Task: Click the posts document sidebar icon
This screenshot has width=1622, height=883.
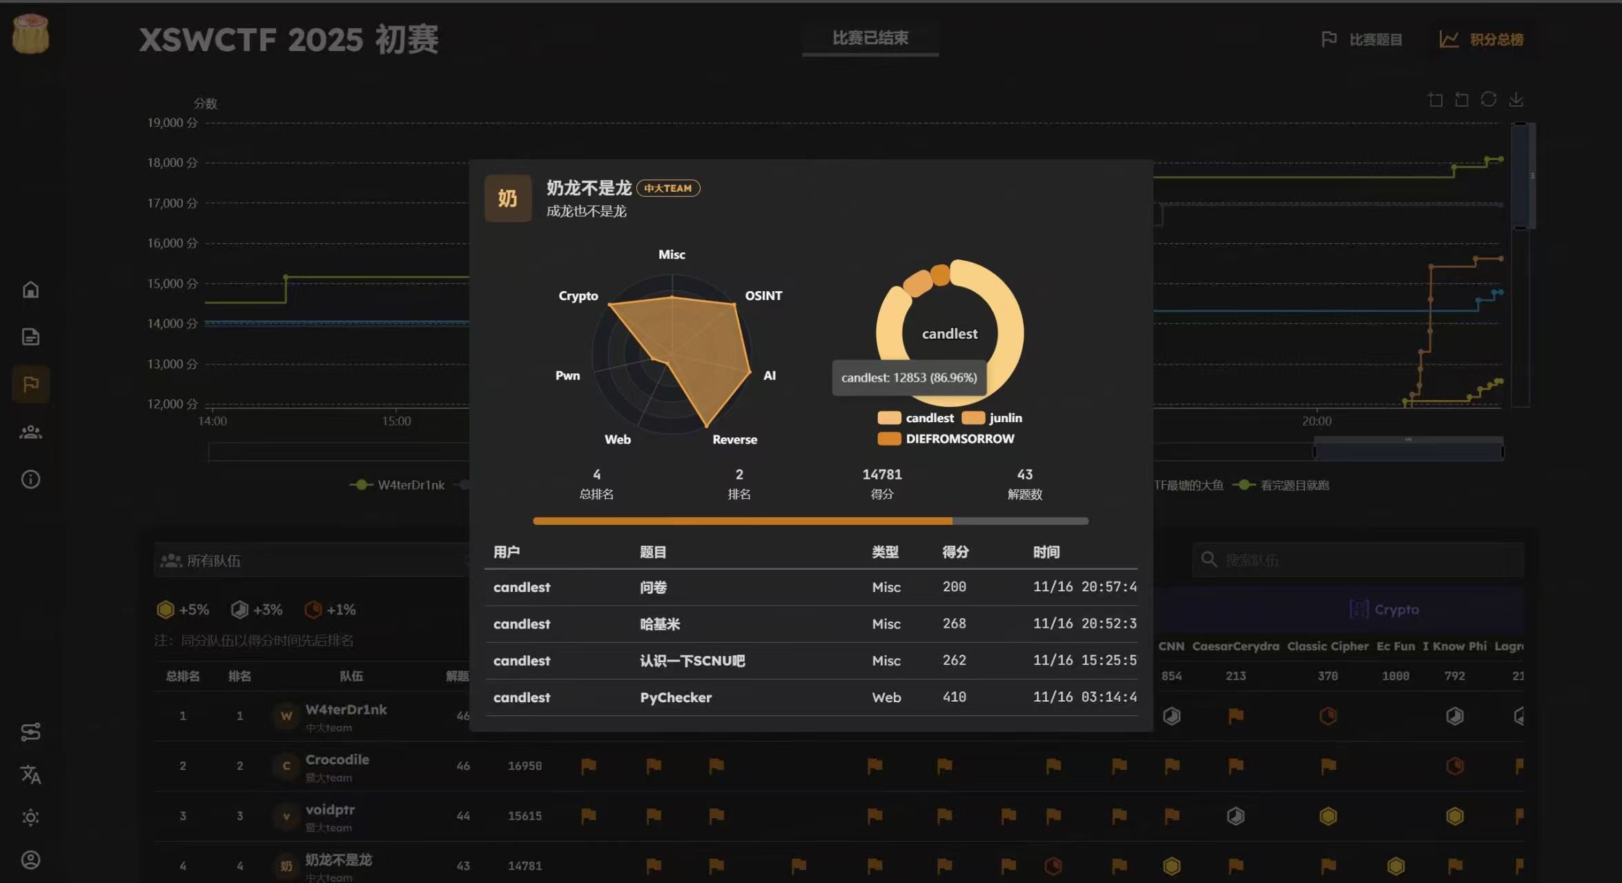Action: tap(30, 337)
